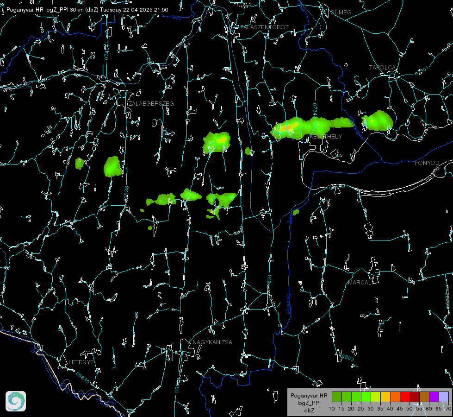Select the 30-35 dBZ yellow-green swatch

point(376,397)
